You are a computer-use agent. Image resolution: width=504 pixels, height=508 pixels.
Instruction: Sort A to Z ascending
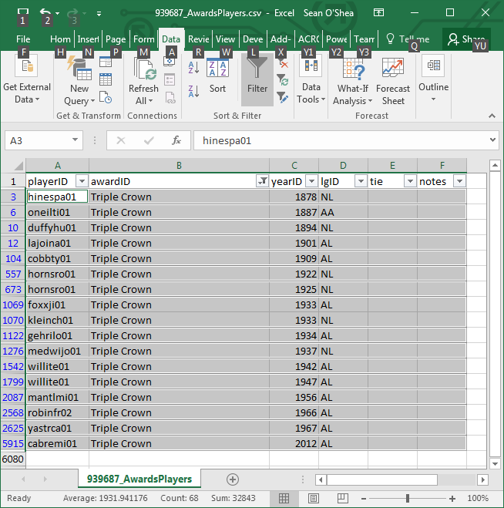(x=193, y=68)
